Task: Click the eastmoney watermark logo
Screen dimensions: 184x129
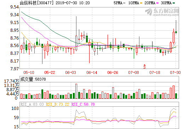Action: pyautogui.click(x=162, y=12)
